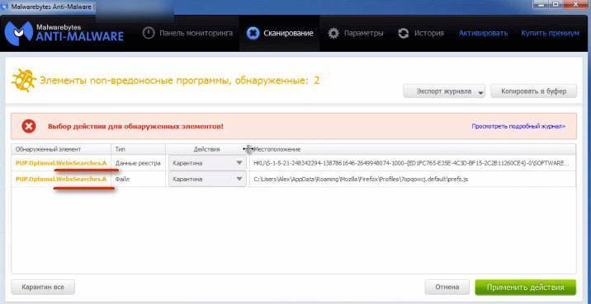The height and width of the screenshot is (304, 591).
Task: Open the История tab
Action: [x=421, y=33]
